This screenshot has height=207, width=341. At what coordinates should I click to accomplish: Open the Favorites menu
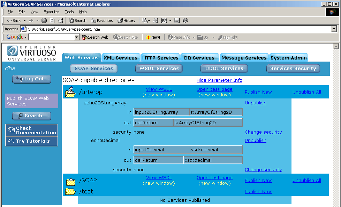pos(51,12)
